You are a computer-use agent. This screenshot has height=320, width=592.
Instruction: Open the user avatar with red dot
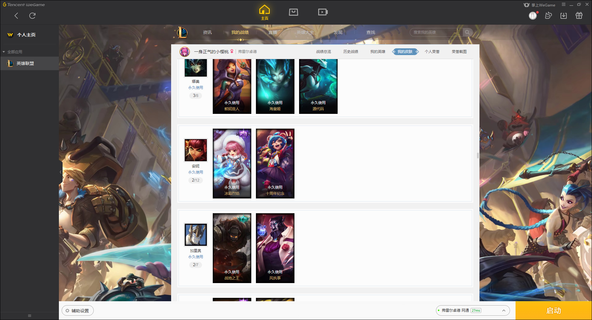coord(533,15)
